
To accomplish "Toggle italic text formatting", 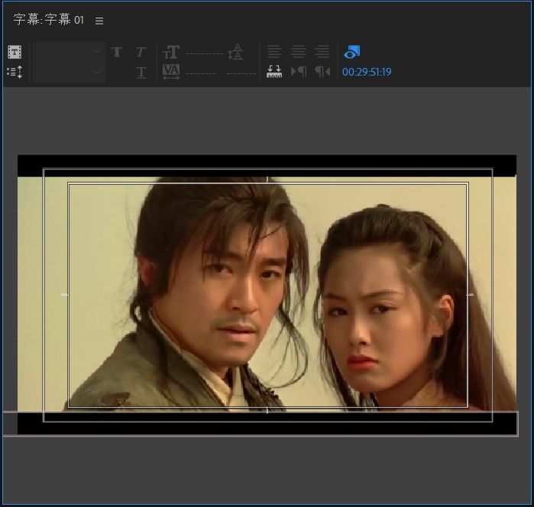I will (141, 52).
